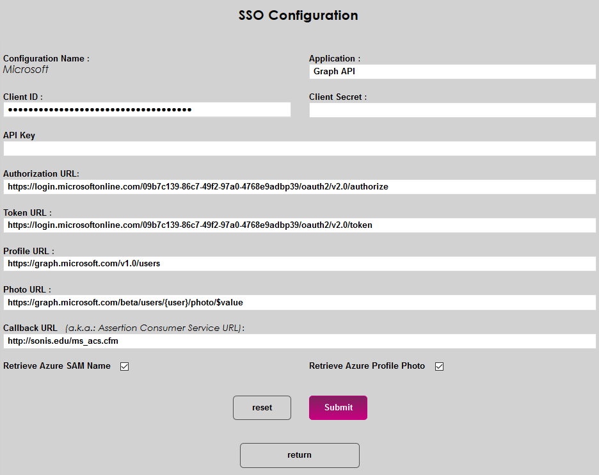Select the empty API Key field
Viewport: 599px width, 475px height.
[x=299, y=149]
